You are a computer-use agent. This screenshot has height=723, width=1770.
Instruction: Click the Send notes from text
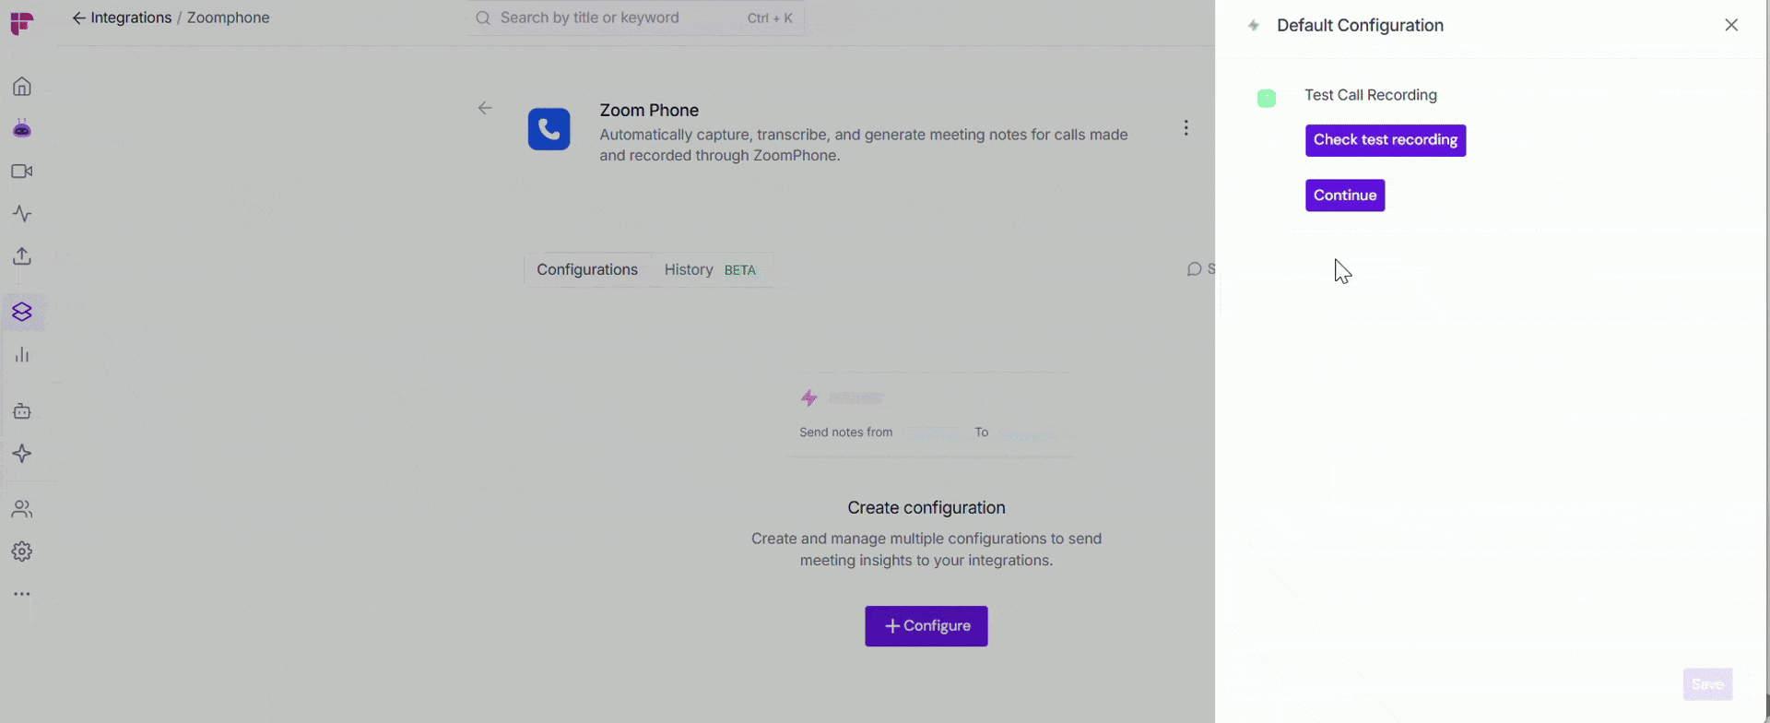(x=845, y=432)
